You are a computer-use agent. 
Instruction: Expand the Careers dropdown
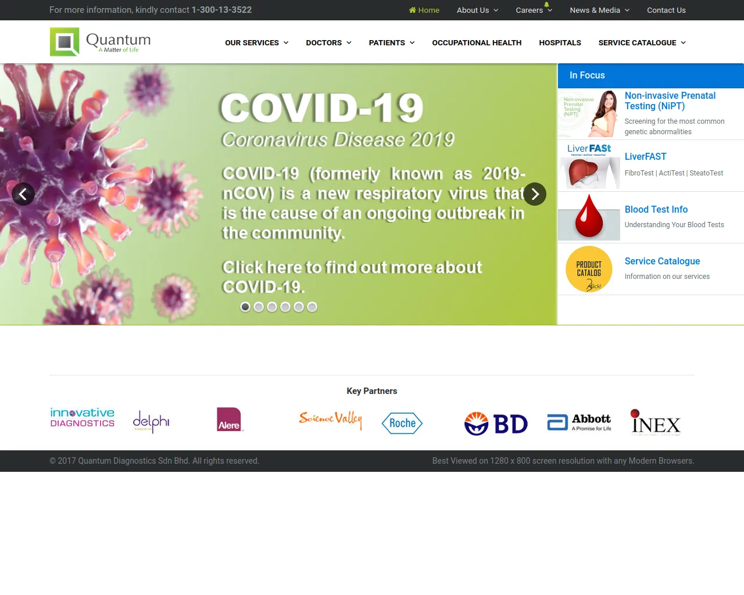click(x=534, y=10)
